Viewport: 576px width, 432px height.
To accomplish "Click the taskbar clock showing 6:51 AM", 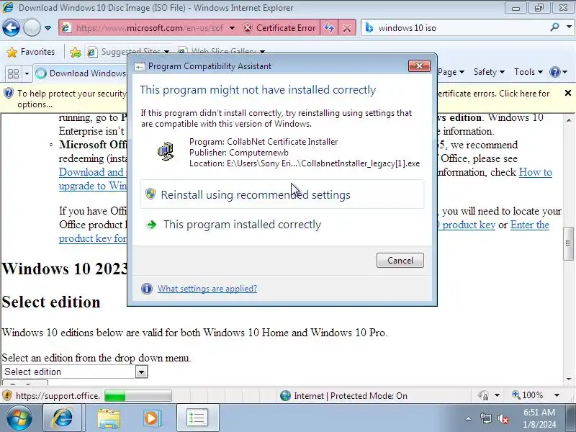I will [x=539, y=418].
